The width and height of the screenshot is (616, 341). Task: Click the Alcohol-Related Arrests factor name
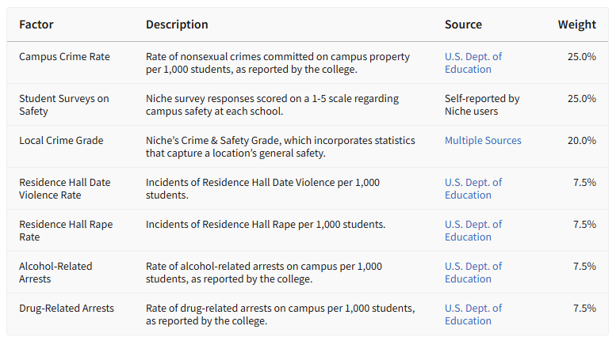click(x=55, y=272)
